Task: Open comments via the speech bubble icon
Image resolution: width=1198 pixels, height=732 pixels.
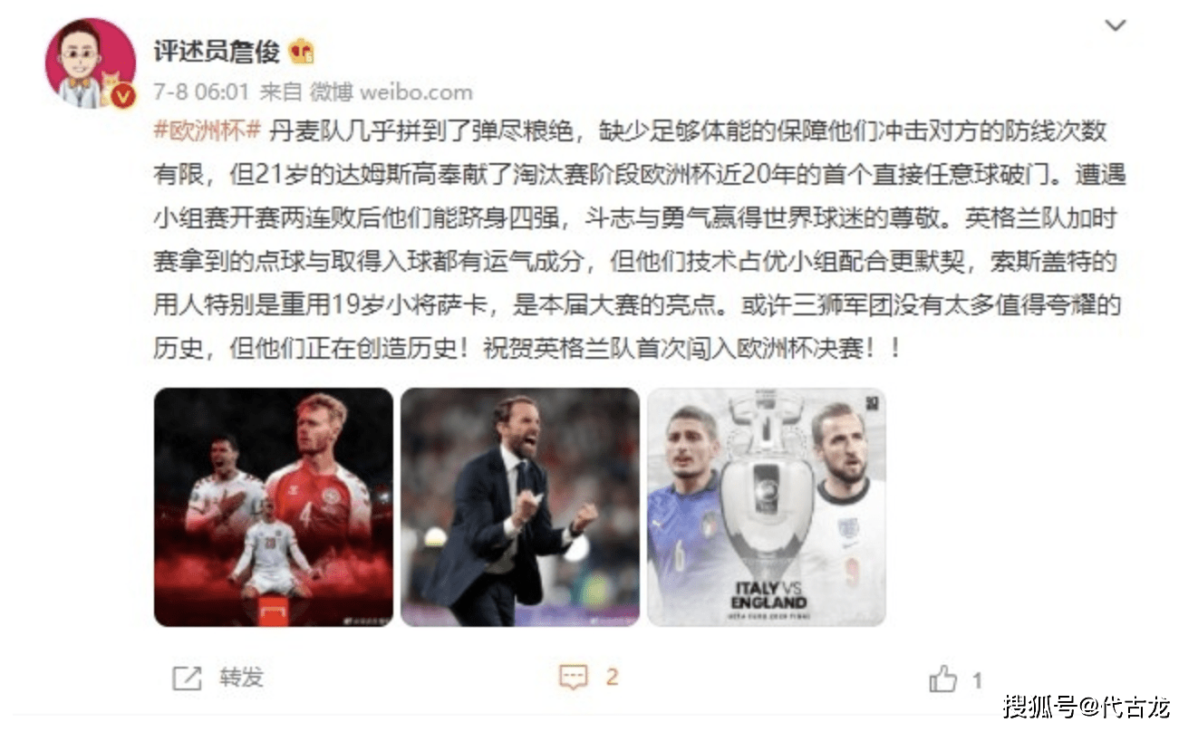Action: [x=574, y=678]
